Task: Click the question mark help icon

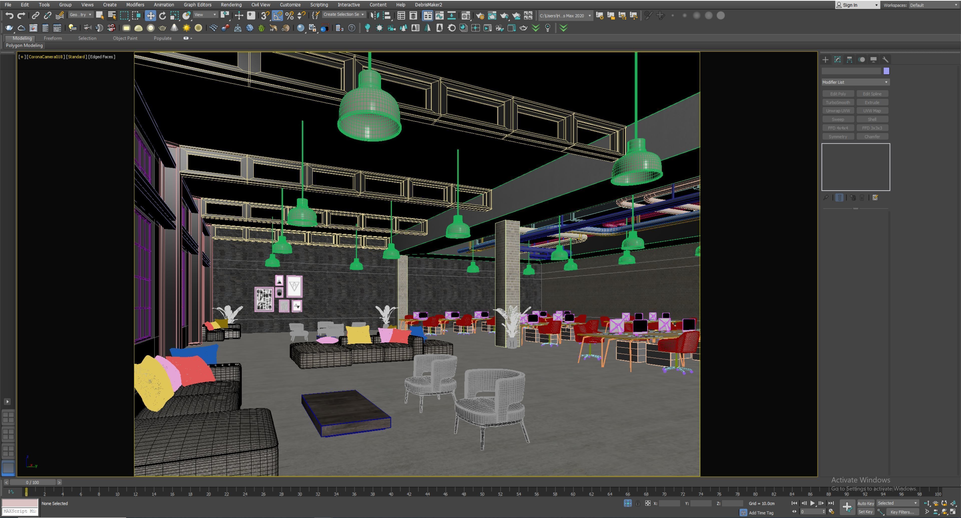Action: [x=351, y=28]
